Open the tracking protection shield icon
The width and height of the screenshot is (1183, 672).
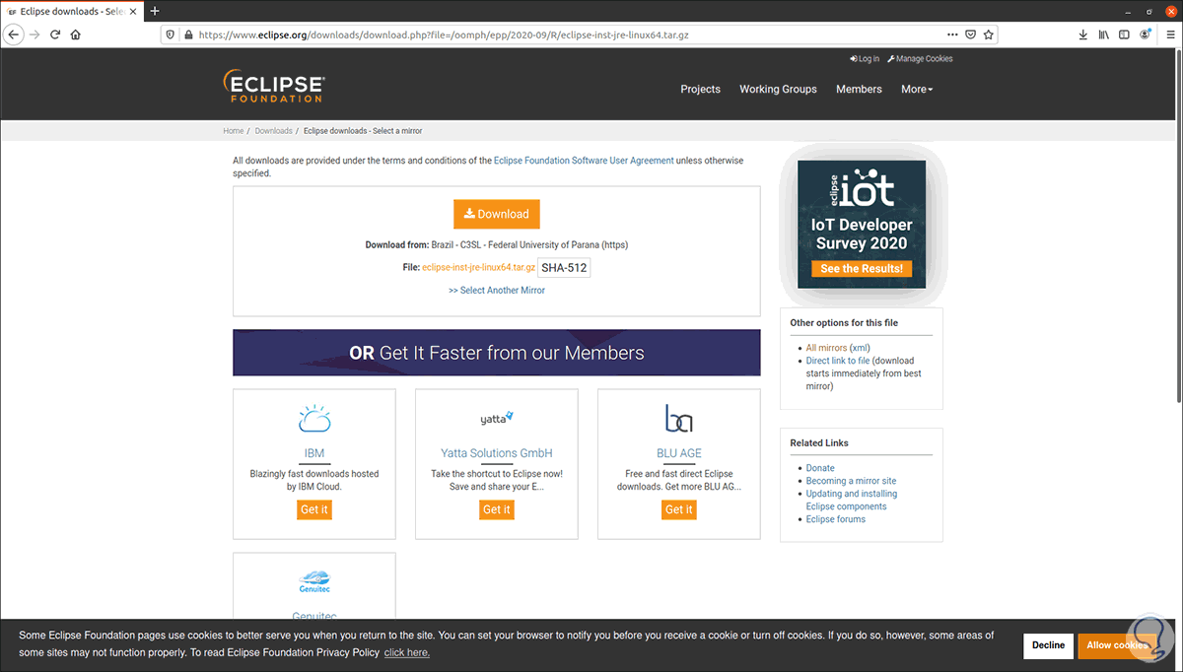pyautogui.click(x=170, y=34)
